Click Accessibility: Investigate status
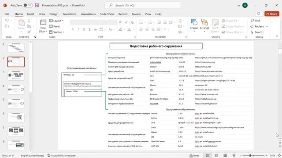The image size is (282, 158). 61,155
